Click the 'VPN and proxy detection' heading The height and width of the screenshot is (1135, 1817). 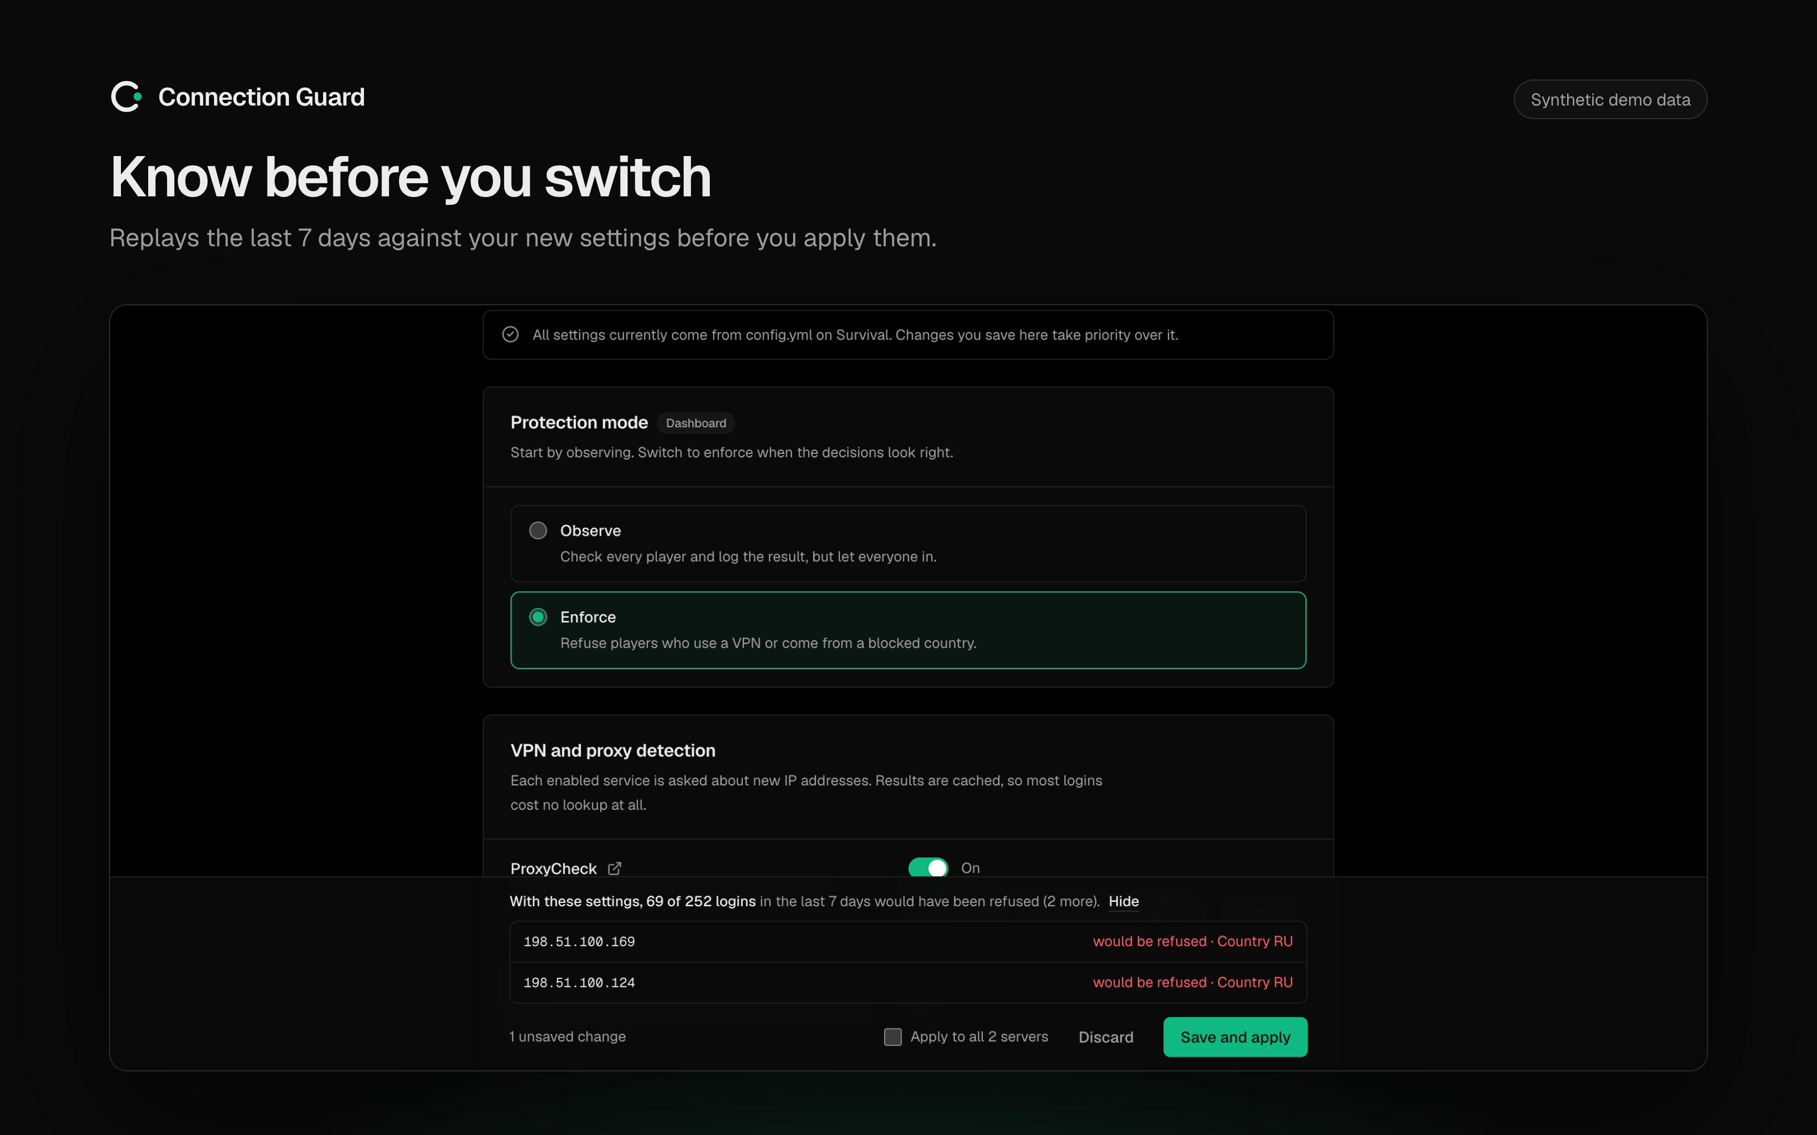pos(613,751)
